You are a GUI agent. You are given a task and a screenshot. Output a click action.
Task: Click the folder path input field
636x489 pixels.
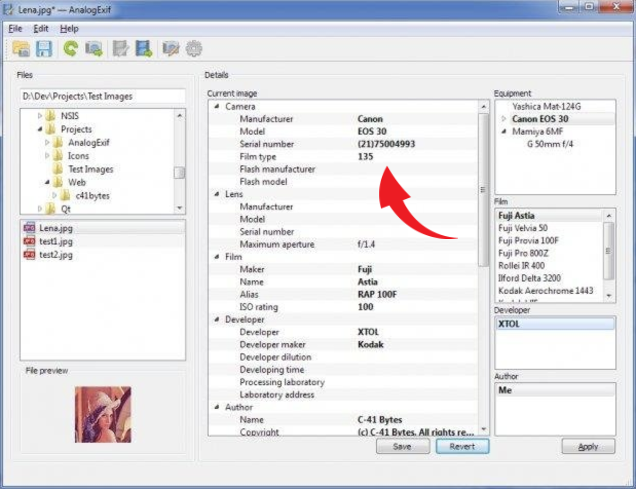[103, 96]
